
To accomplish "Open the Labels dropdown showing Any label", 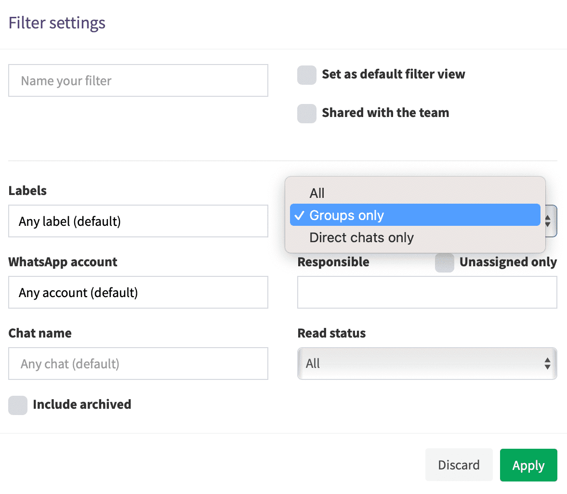I will [138, 221].
